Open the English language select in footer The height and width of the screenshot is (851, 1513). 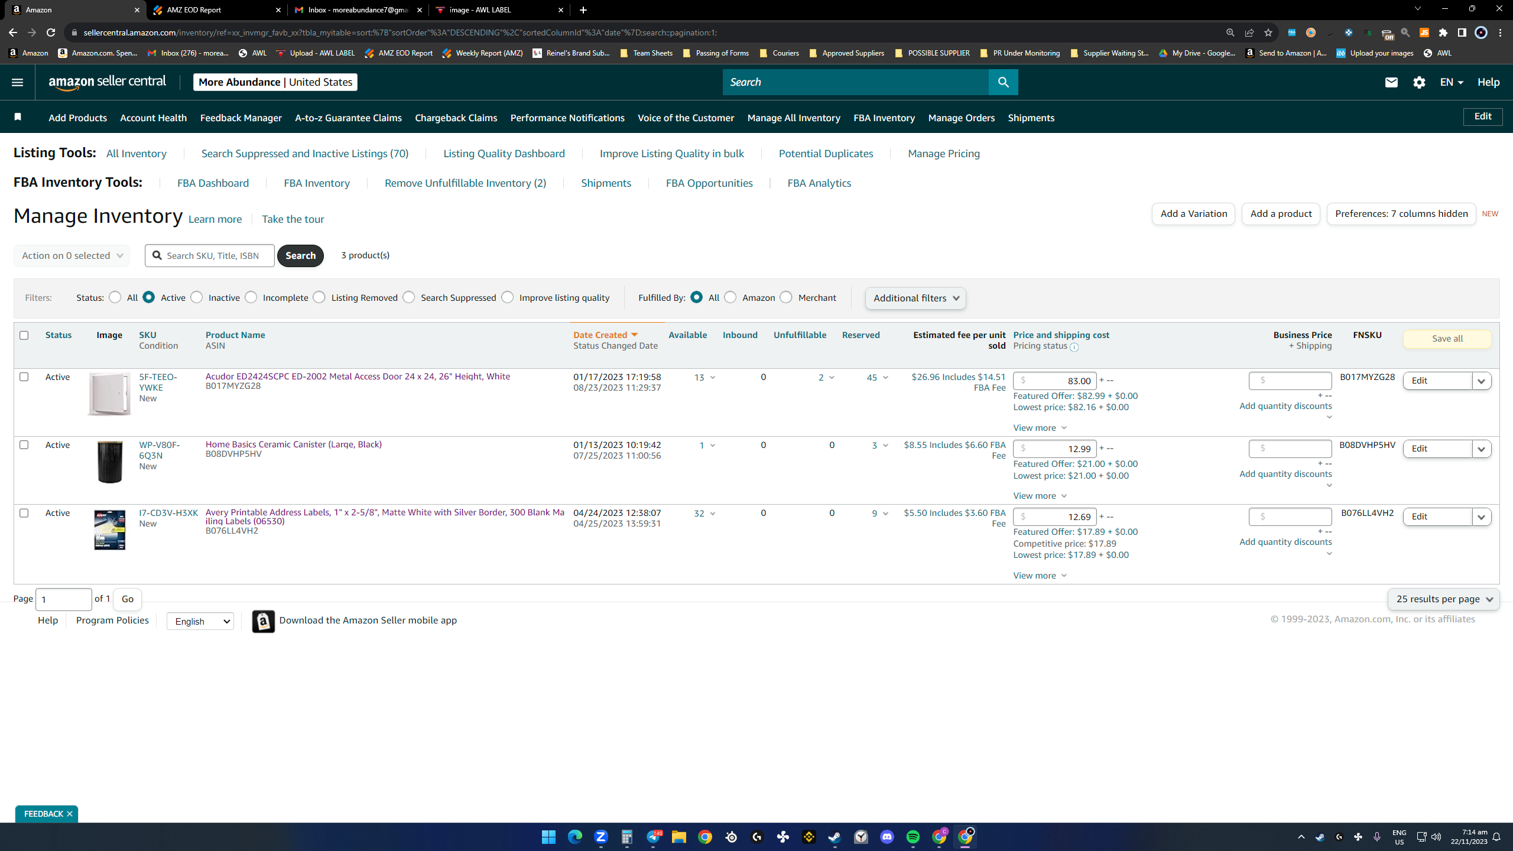[200, 621]
